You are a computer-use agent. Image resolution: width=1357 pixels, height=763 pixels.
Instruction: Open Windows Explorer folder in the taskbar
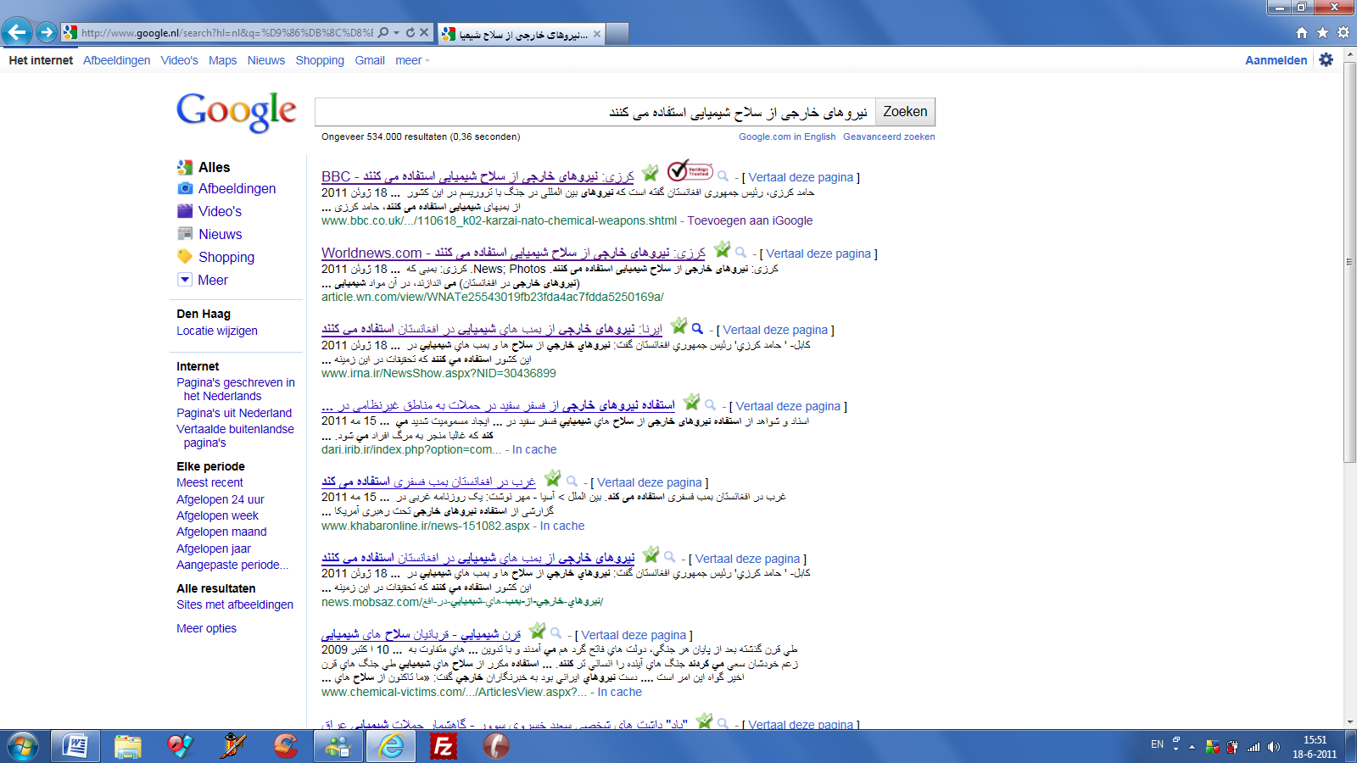click(128, 746)
